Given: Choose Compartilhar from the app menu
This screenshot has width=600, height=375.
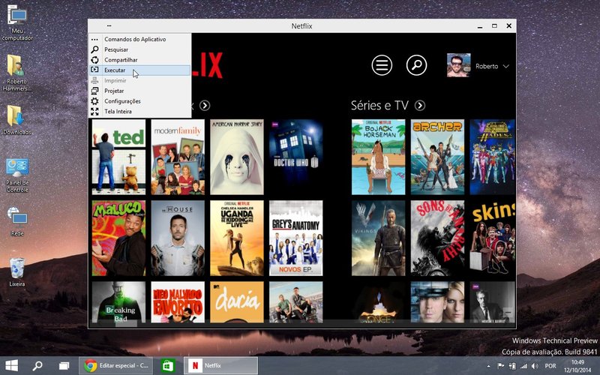Looking at the screenshot, I should pyautogui.click(x=139, y=60).
